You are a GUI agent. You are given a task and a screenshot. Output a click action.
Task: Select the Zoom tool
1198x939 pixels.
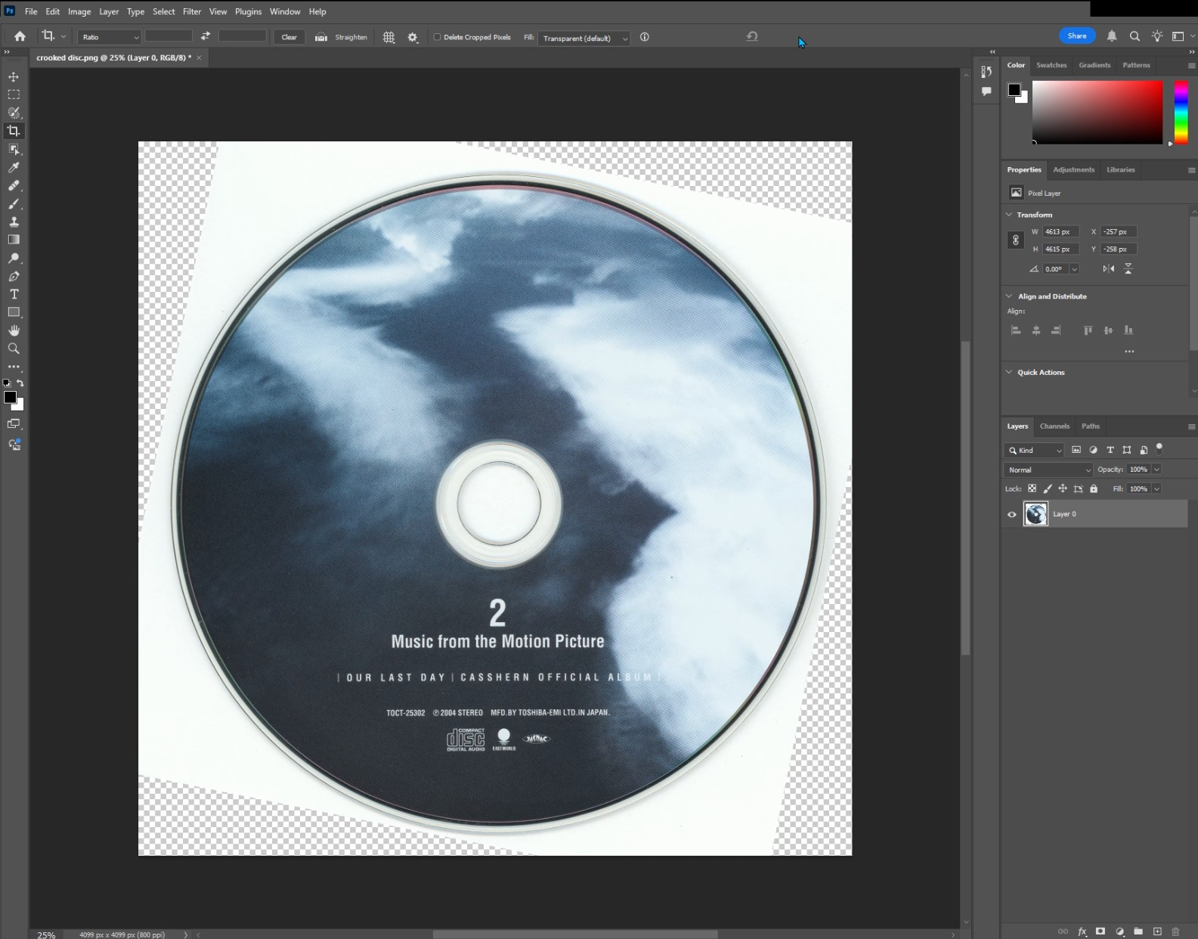(x=14, y=349)
